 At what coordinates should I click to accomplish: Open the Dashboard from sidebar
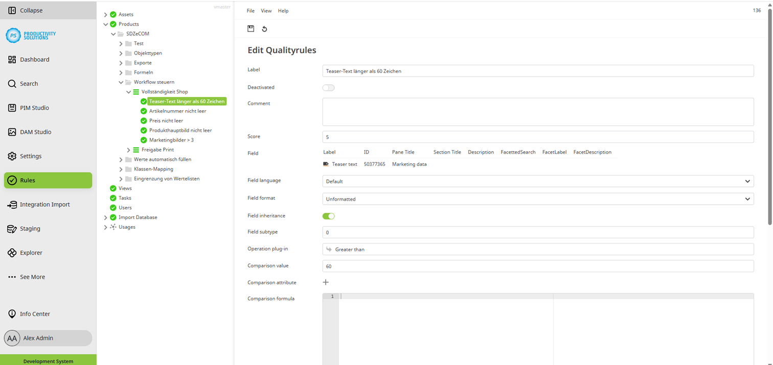pos(34,60)
